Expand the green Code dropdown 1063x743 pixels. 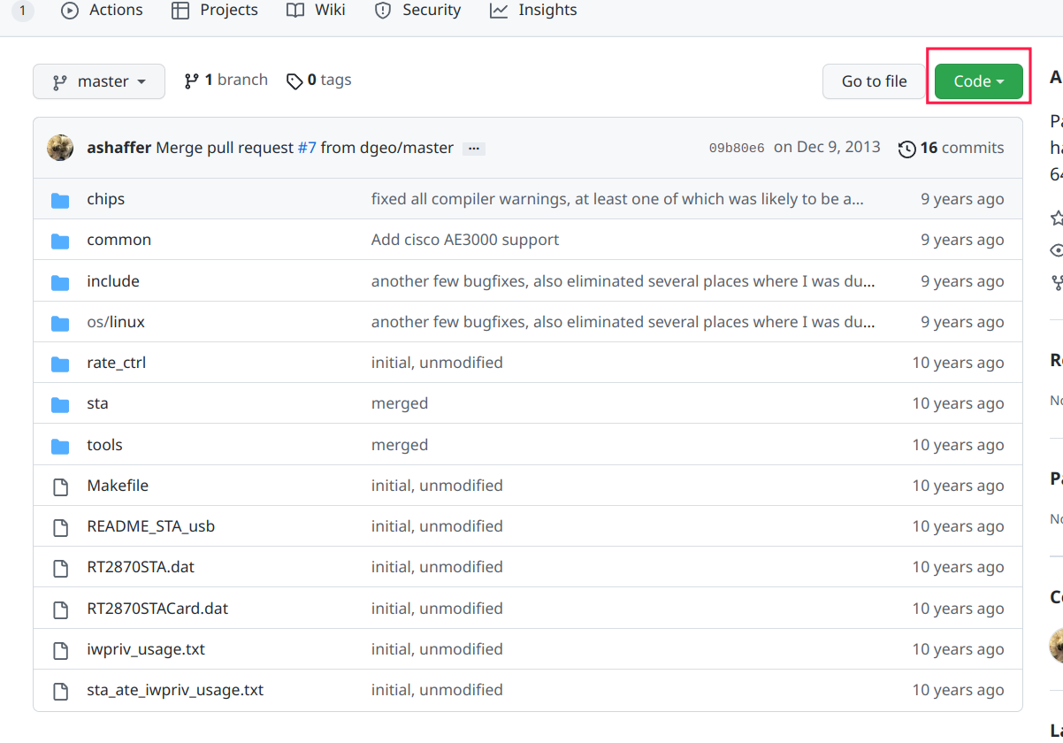(x=978, y=81)
